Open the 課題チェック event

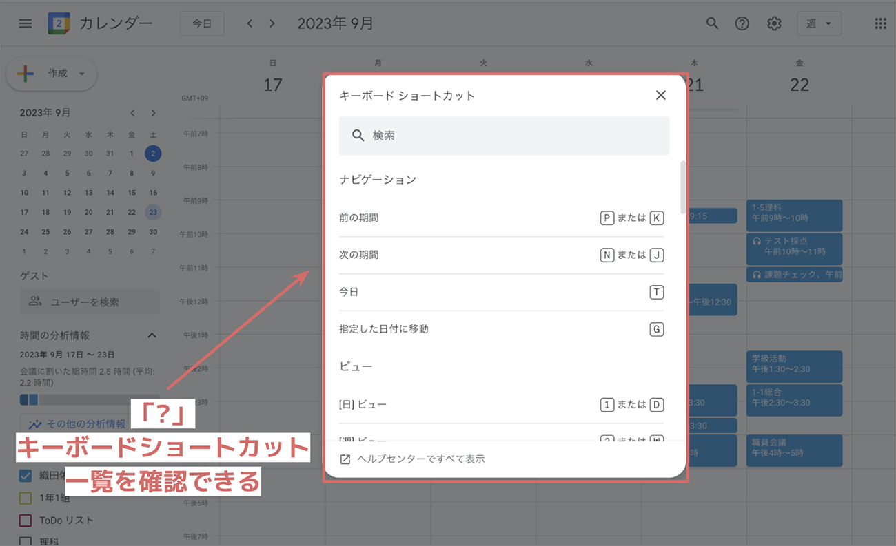pyautogui.click(x=794, y=275)
